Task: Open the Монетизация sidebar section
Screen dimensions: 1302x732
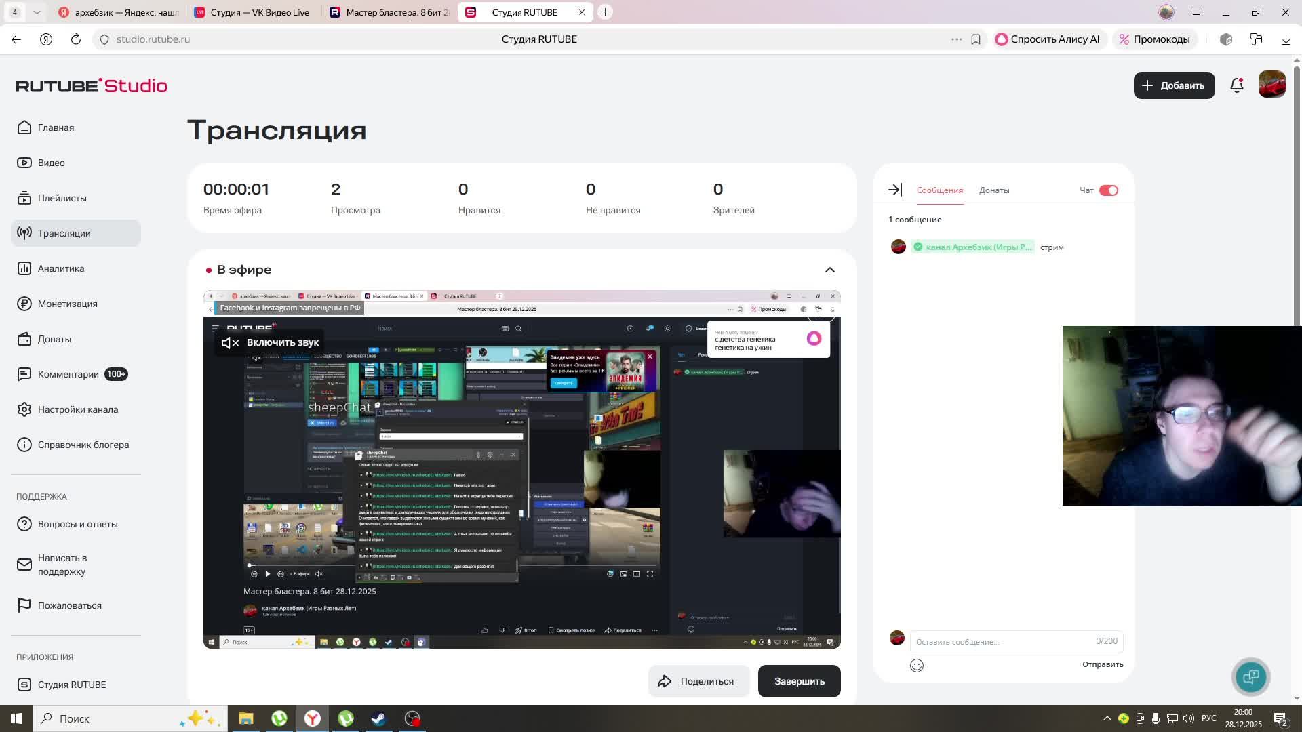Action: 67,304
